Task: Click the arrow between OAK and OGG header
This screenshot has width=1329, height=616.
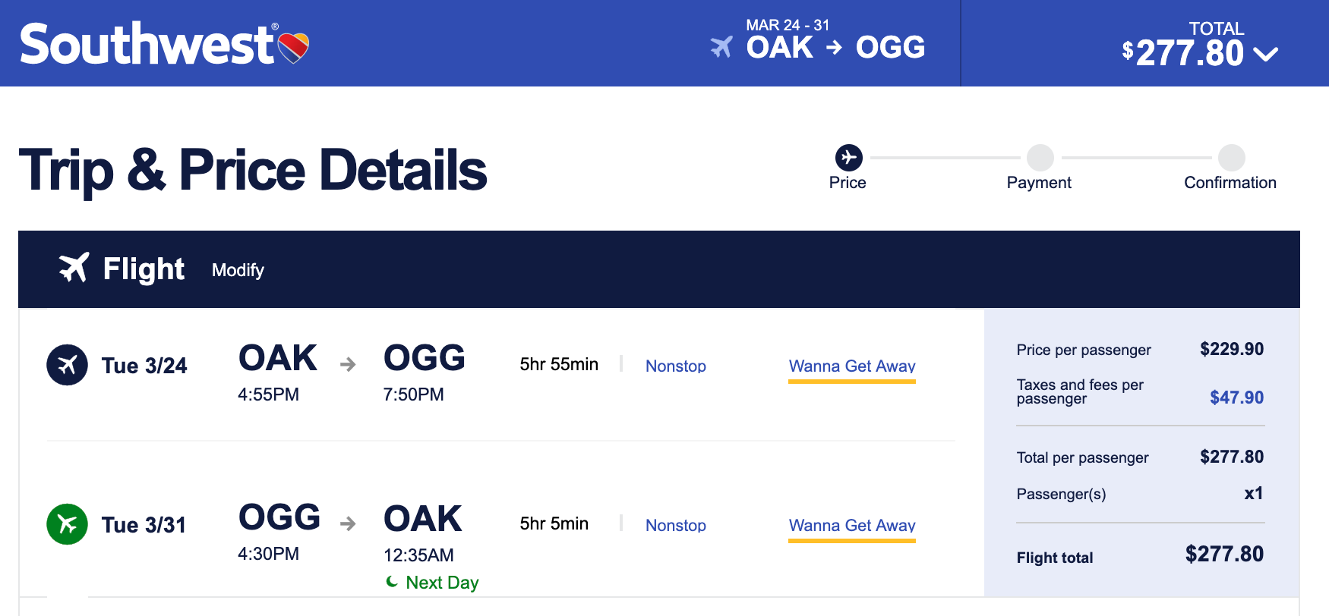Action: 834,48
